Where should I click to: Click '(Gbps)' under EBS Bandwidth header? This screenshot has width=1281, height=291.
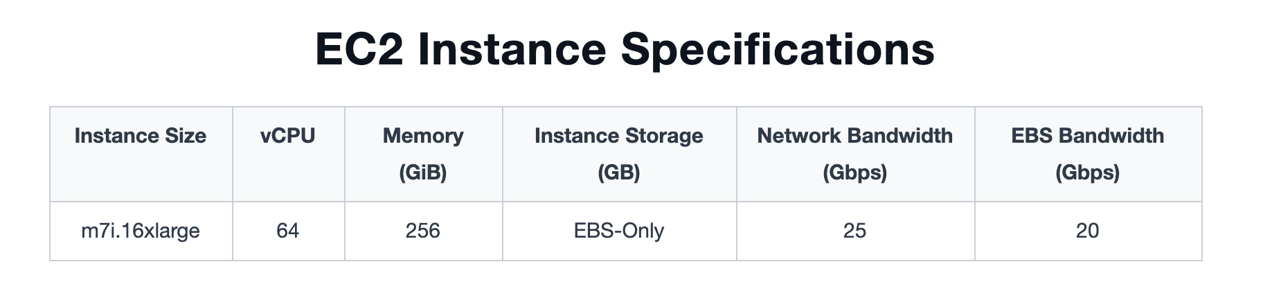1087,172
